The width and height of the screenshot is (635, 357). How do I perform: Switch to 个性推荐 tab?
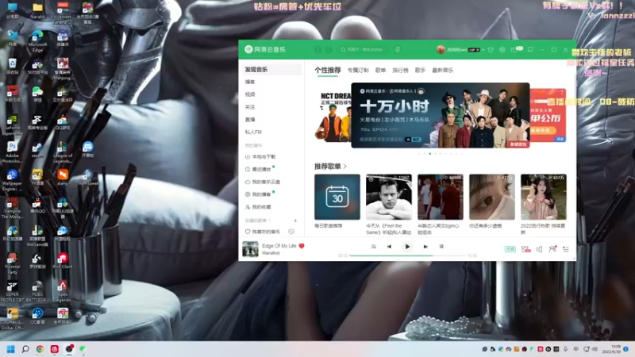pos(328,70)
